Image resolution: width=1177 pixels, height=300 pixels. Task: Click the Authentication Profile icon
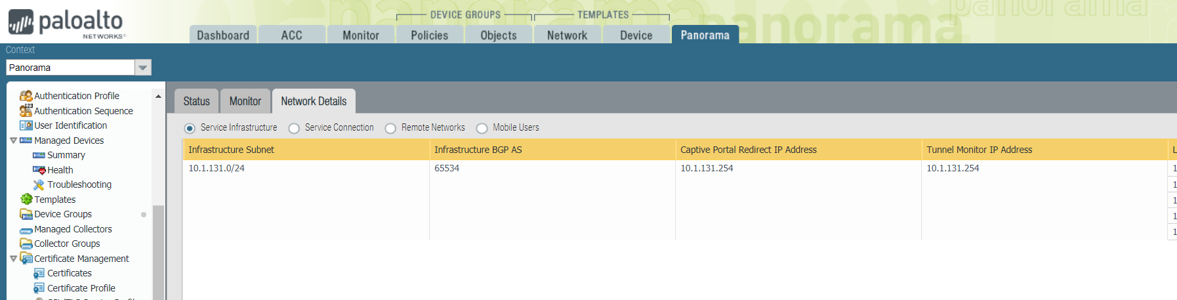tap(26, 96)
